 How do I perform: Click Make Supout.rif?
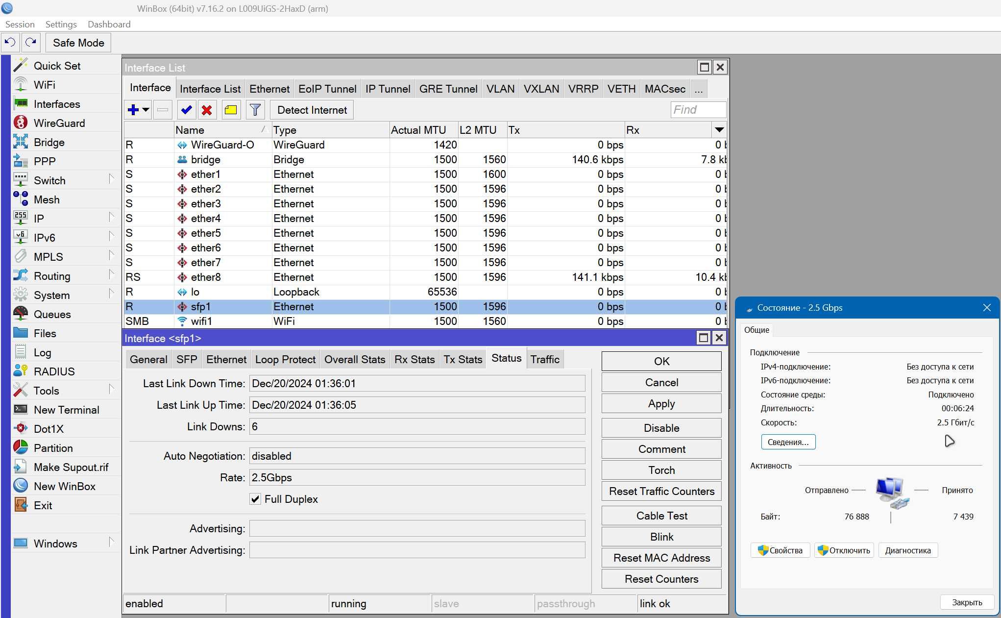pos(71,467)
